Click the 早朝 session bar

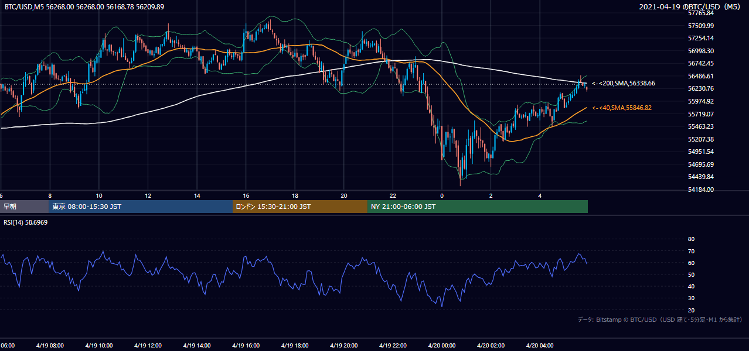tap(24, 207)
